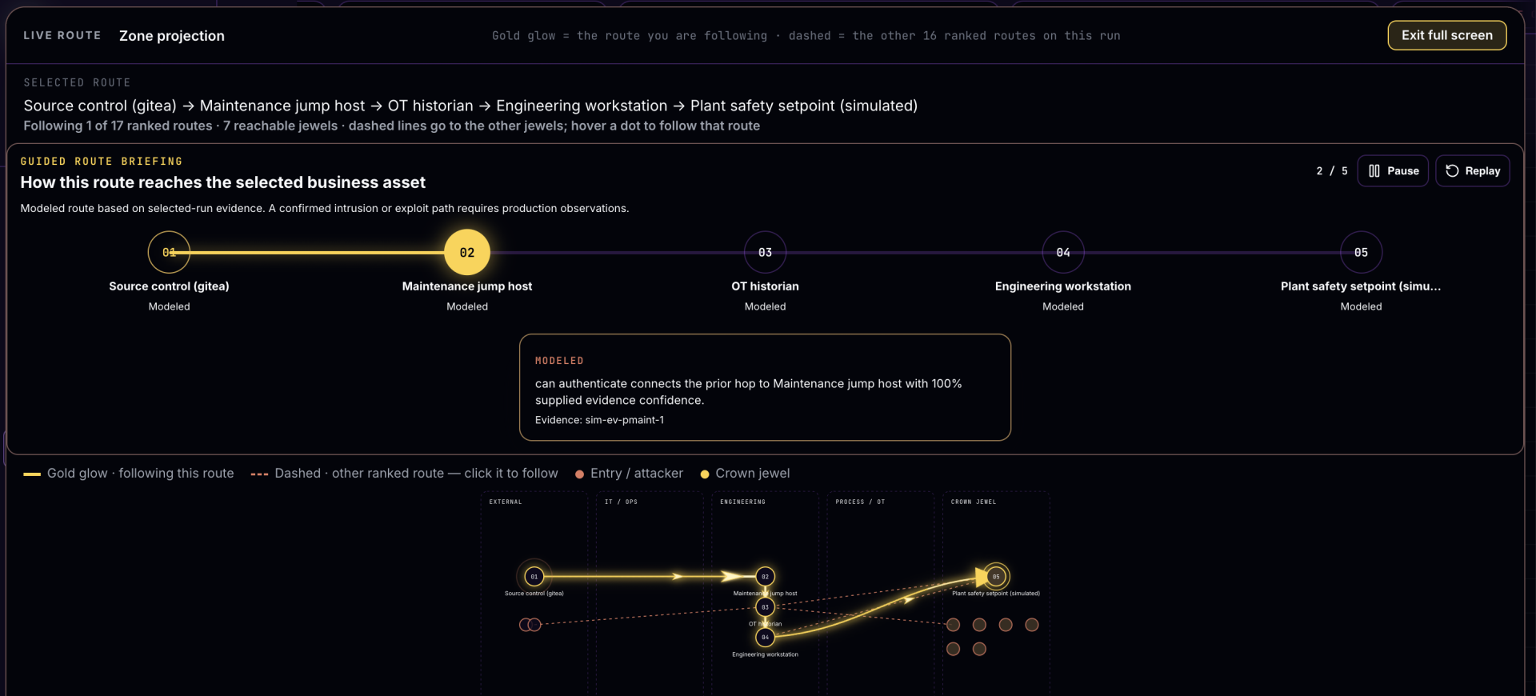Image resolution: width=1536 pixels, height=696 pixels.
Task: Click the 'ENGINEERING' zone header
Action: (x=742, y=502)
